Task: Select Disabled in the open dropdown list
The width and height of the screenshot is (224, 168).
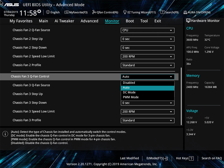Action: (147, 83)
